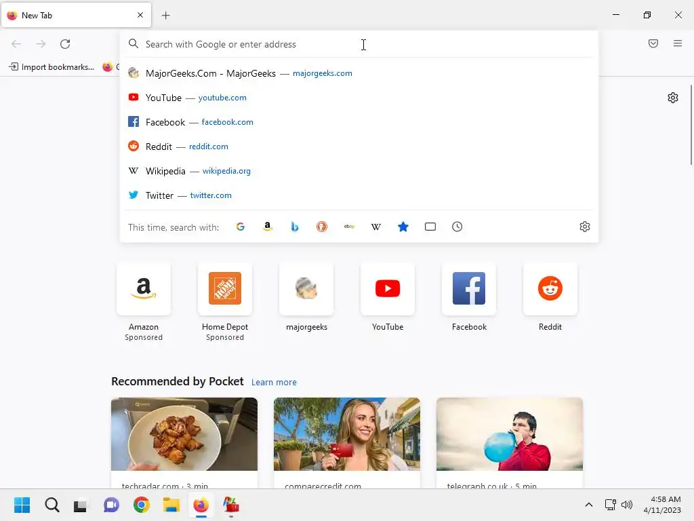Open volume control in system tray
Viewport: 694px width, 521px height.
click(x=627, y=505)
